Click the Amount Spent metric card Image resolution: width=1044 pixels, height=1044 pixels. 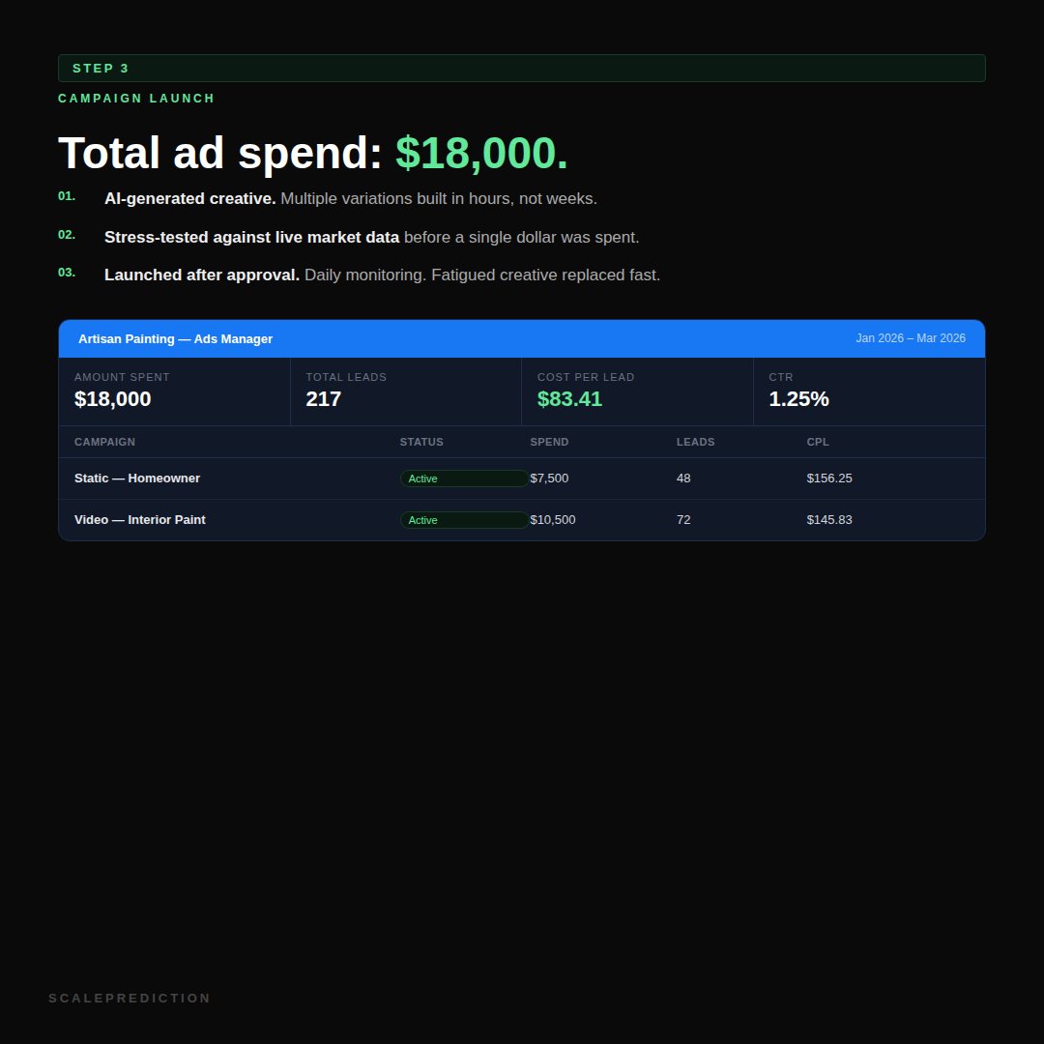click(174, 391)
